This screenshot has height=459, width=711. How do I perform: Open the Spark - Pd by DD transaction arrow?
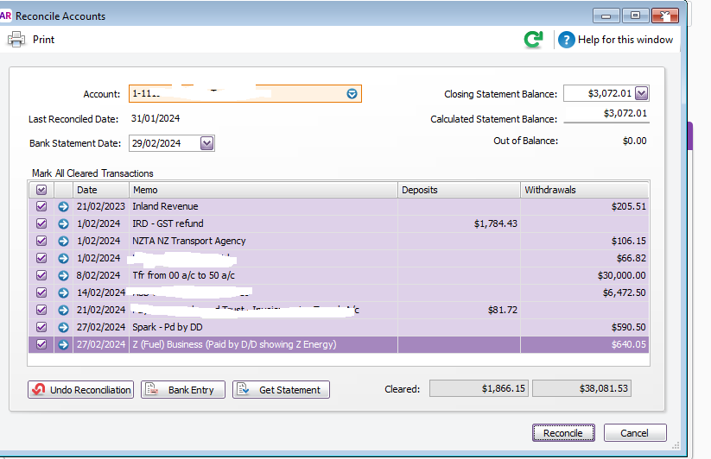[x=63, y=327]
